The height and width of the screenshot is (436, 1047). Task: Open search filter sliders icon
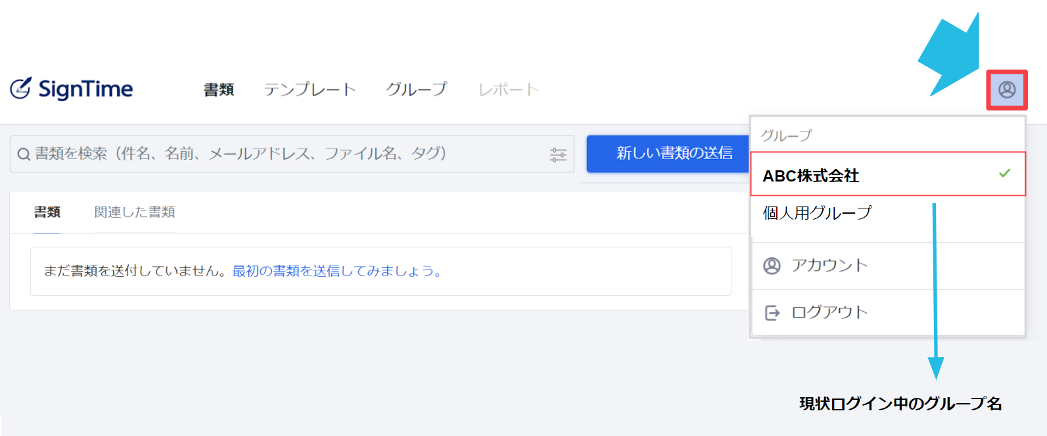click(558, 155)
